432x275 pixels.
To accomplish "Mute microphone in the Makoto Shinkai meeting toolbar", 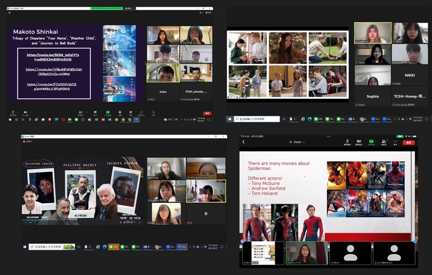I will [12, 113].
